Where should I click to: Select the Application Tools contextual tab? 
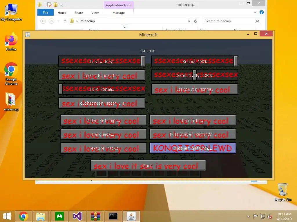pyautogui.click(x=119, y=5)
